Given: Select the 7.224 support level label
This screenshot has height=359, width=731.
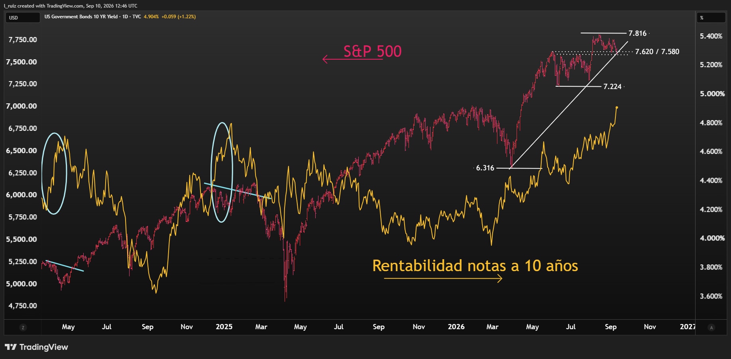Looking at the screenshot, I should click(x=612, y=87).
